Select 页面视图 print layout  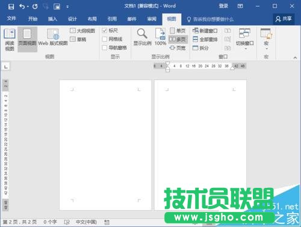coord(27,40)
